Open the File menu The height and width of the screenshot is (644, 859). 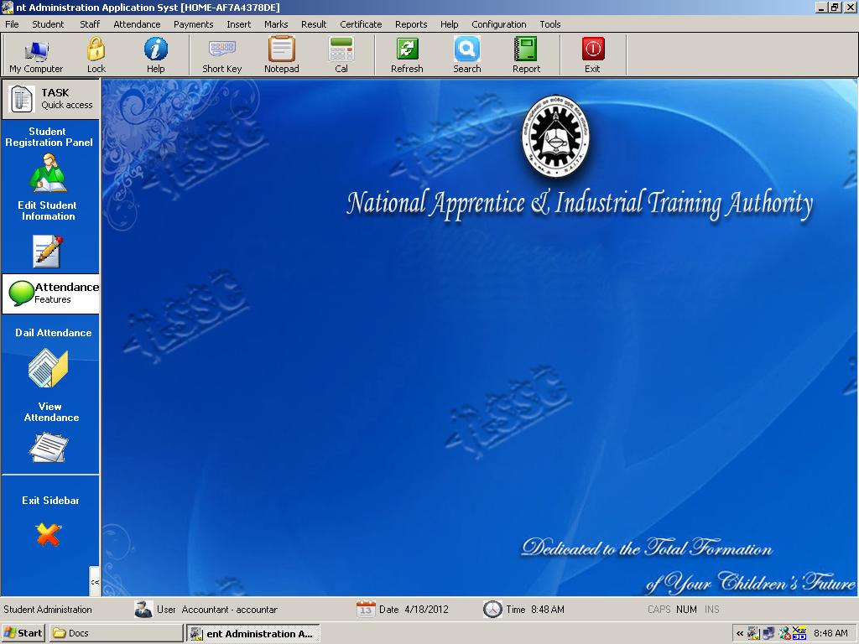(12, 24)
